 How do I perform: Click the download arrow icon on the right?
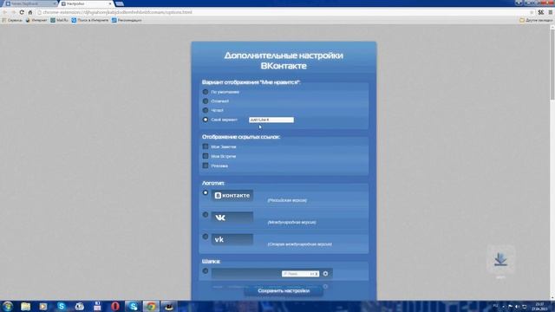(500, 260)
